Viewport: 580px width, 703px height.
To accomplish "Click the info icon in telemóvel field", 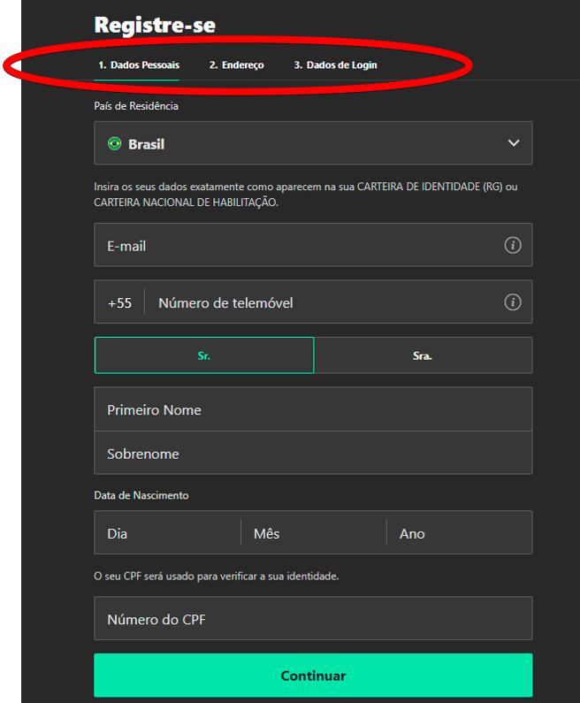I will (x=513, y=302).
